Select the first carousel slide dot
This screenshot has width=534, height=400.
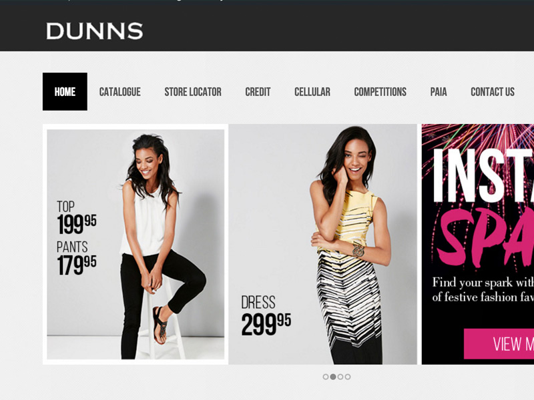pos(326,377)
